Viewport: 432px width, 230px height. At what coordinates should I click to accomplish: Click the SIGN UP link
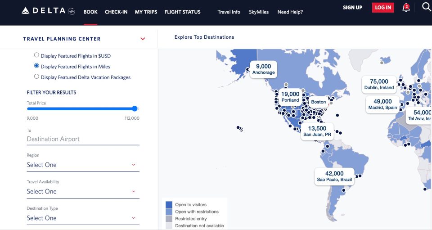click(x=352, y=8)
